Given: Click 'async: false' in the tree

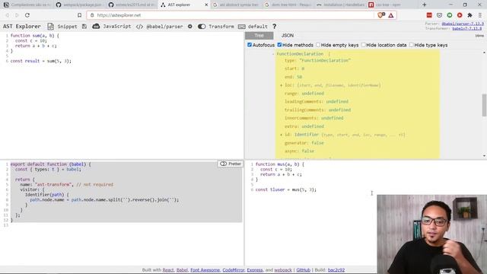Looking at the screenshot, I should pyautogui.click(x=299, y=151).
